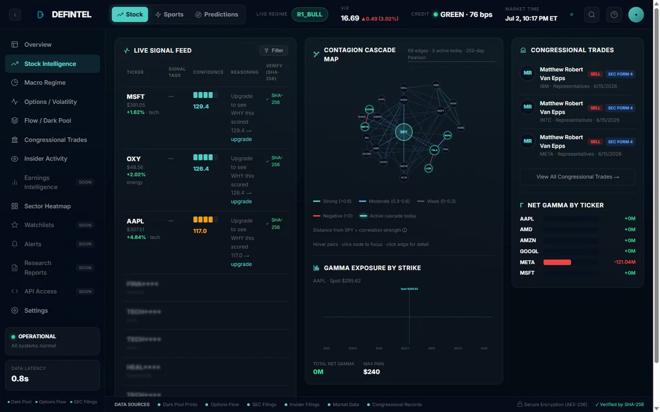Click the upgrade link in OXY row

coord(241,202)
